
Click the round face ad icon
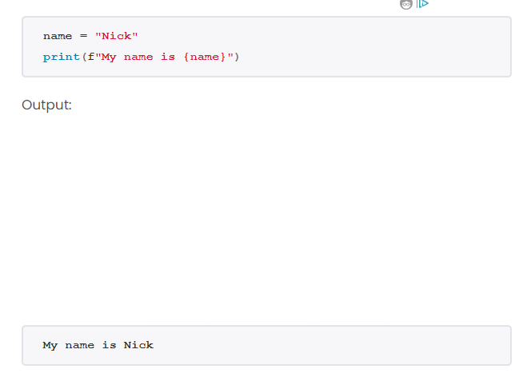406,4
